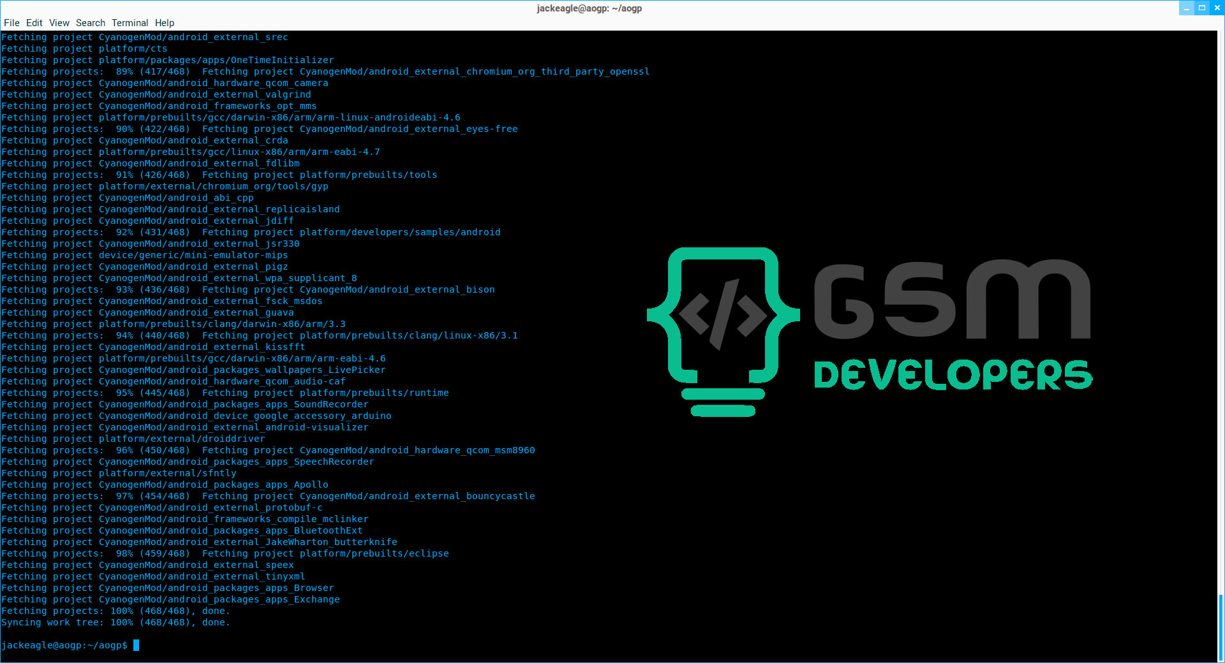Click the line ending android_external_valgrind
Viewport: 1225px width, 663px height.
[x=156, y=94]
